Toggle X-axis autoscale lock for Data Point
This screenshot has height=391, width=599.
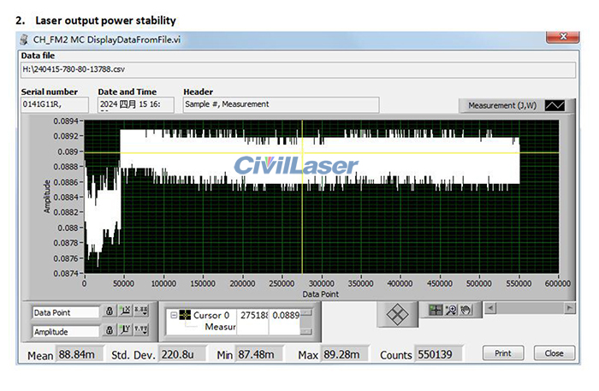pyautogui.click(x=110, y=311)
